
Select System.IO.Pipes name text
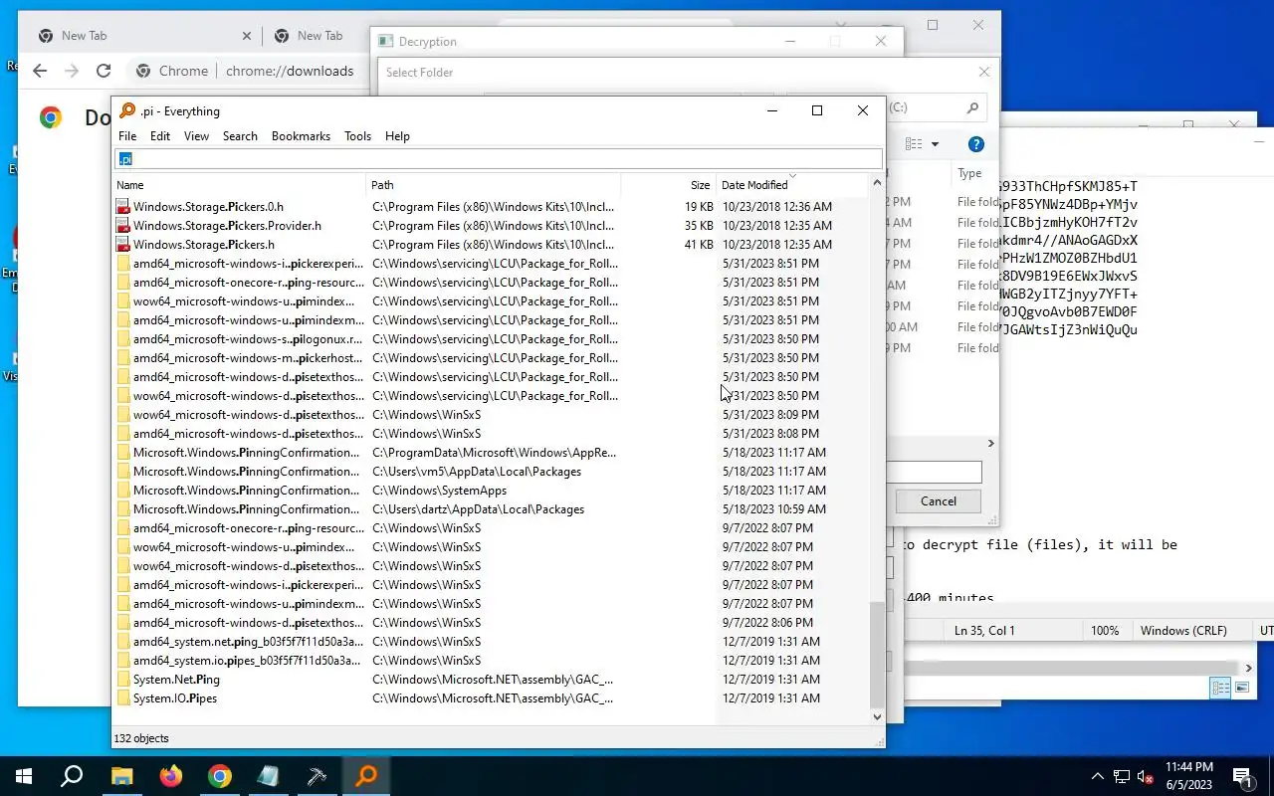click(x=175, y=698)
